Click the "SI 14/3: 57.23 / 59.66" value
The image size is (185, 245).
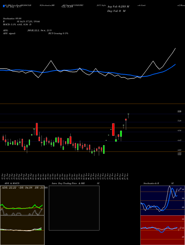[x=28, y=22]
